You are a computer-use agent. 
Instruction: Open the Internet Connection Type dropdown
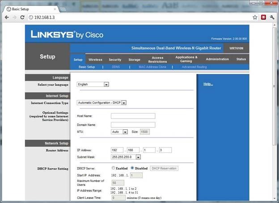[x=101, y=103]
